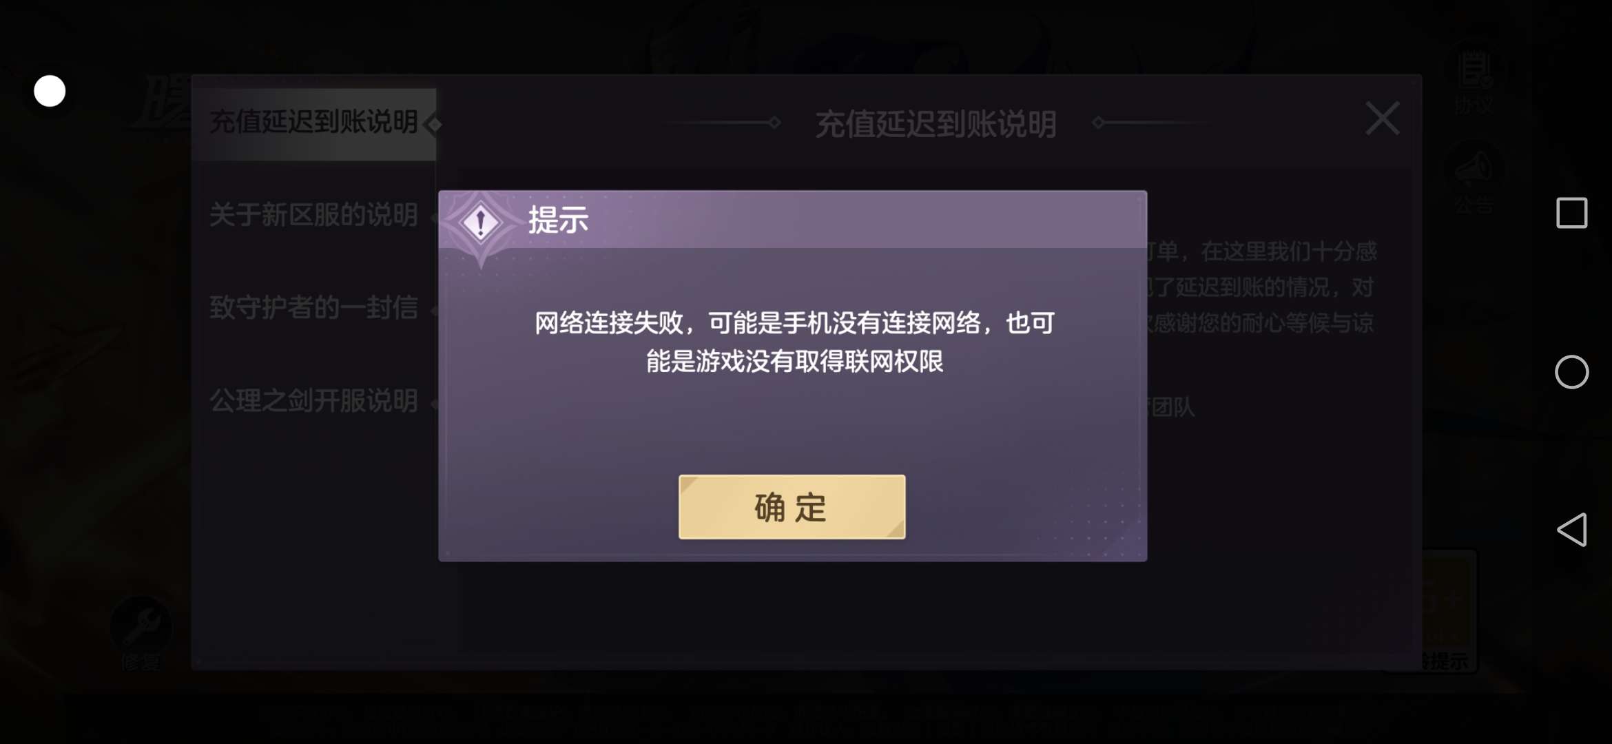Tap the dimmed 提示 card at bottom right
1612x744 pixels.
coord(1447,612)
